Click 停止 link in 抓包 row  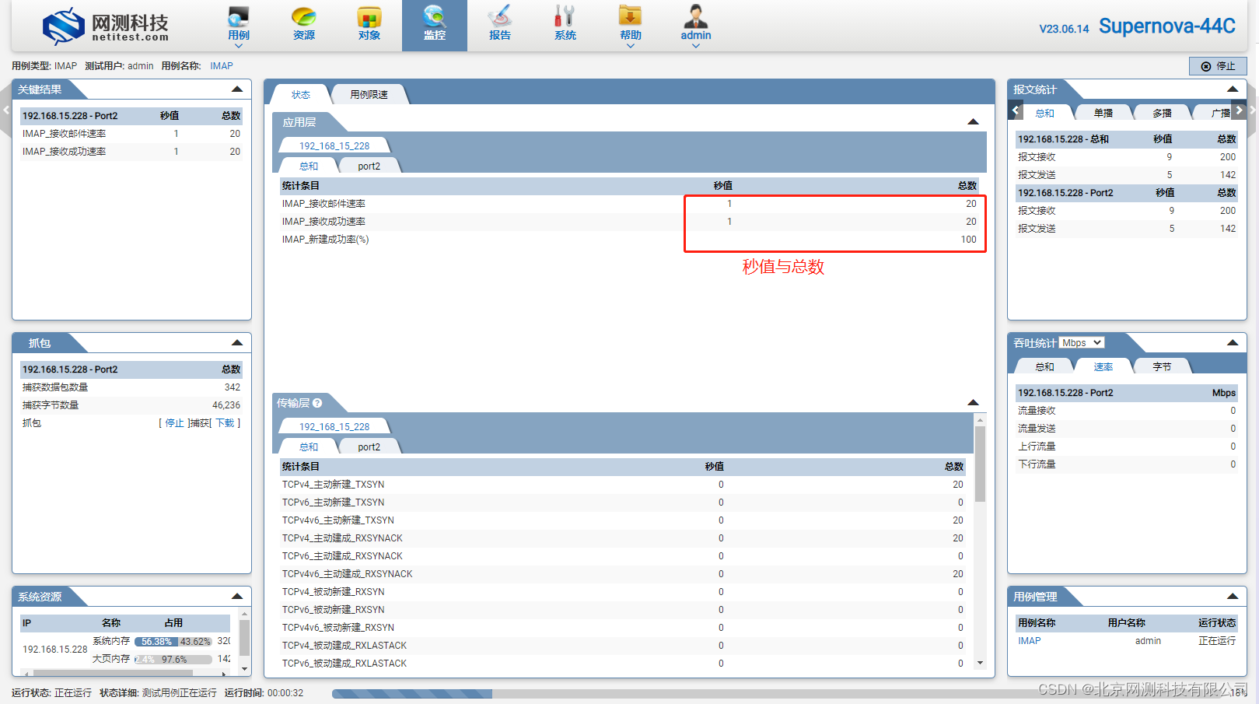point(174,423)
